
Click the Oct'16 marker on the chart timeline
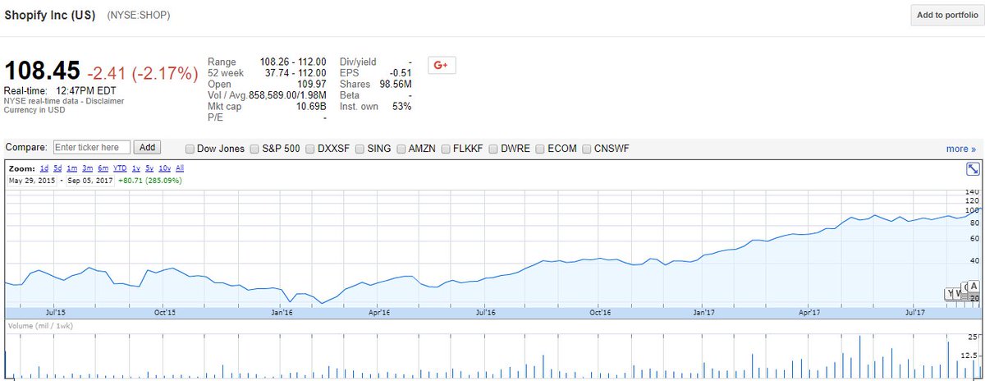click(600, 312)
